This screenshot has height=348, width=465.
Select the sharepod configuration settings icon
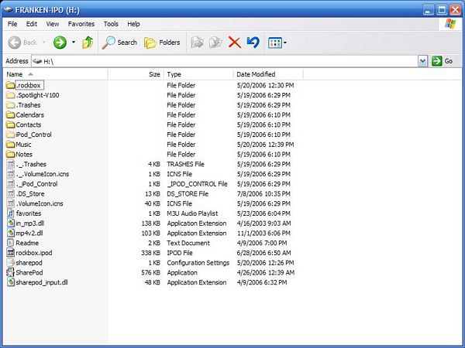11,263
